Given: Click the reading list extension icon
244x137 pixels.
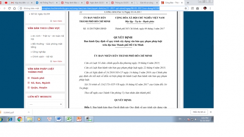Looking at the screenshot, I should [193, 8].
